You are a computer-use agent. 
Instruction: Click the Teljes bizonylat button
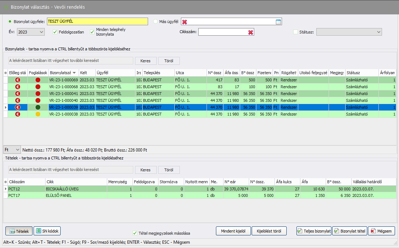(313, 231)
